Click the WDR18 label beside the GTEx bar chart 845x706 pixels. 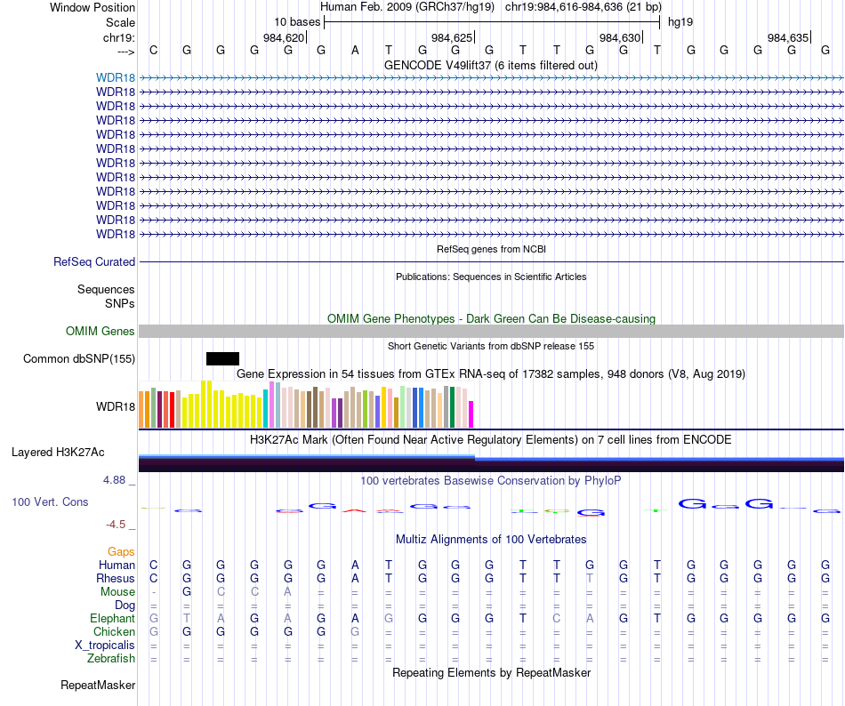116,406
